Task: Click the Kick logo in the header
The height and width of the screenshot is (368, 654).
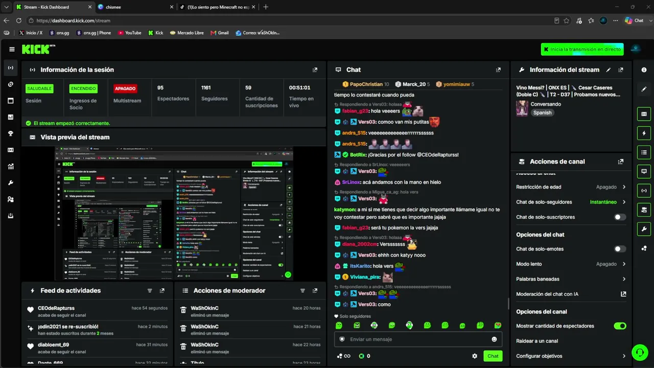Action: [36, 49]
